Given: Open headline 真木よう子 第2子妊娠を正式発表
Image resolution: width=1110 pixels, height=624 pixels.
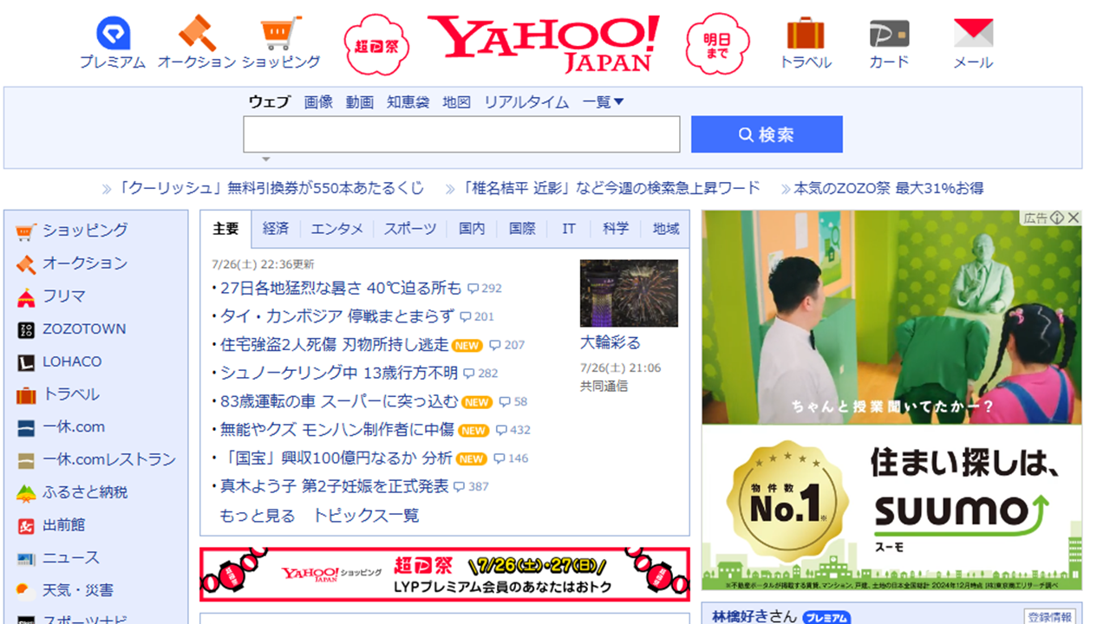Looking at the screenshot, I should tap(334, 486).
